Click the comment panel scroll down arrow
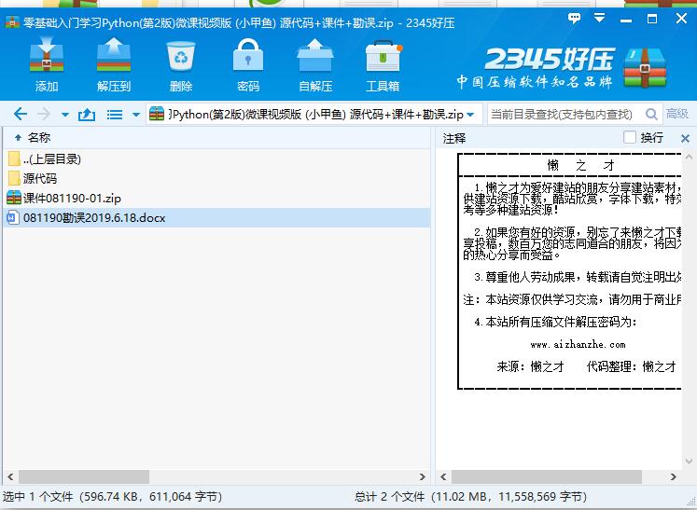This screenshot has height=510, width=697. (689, 462)
